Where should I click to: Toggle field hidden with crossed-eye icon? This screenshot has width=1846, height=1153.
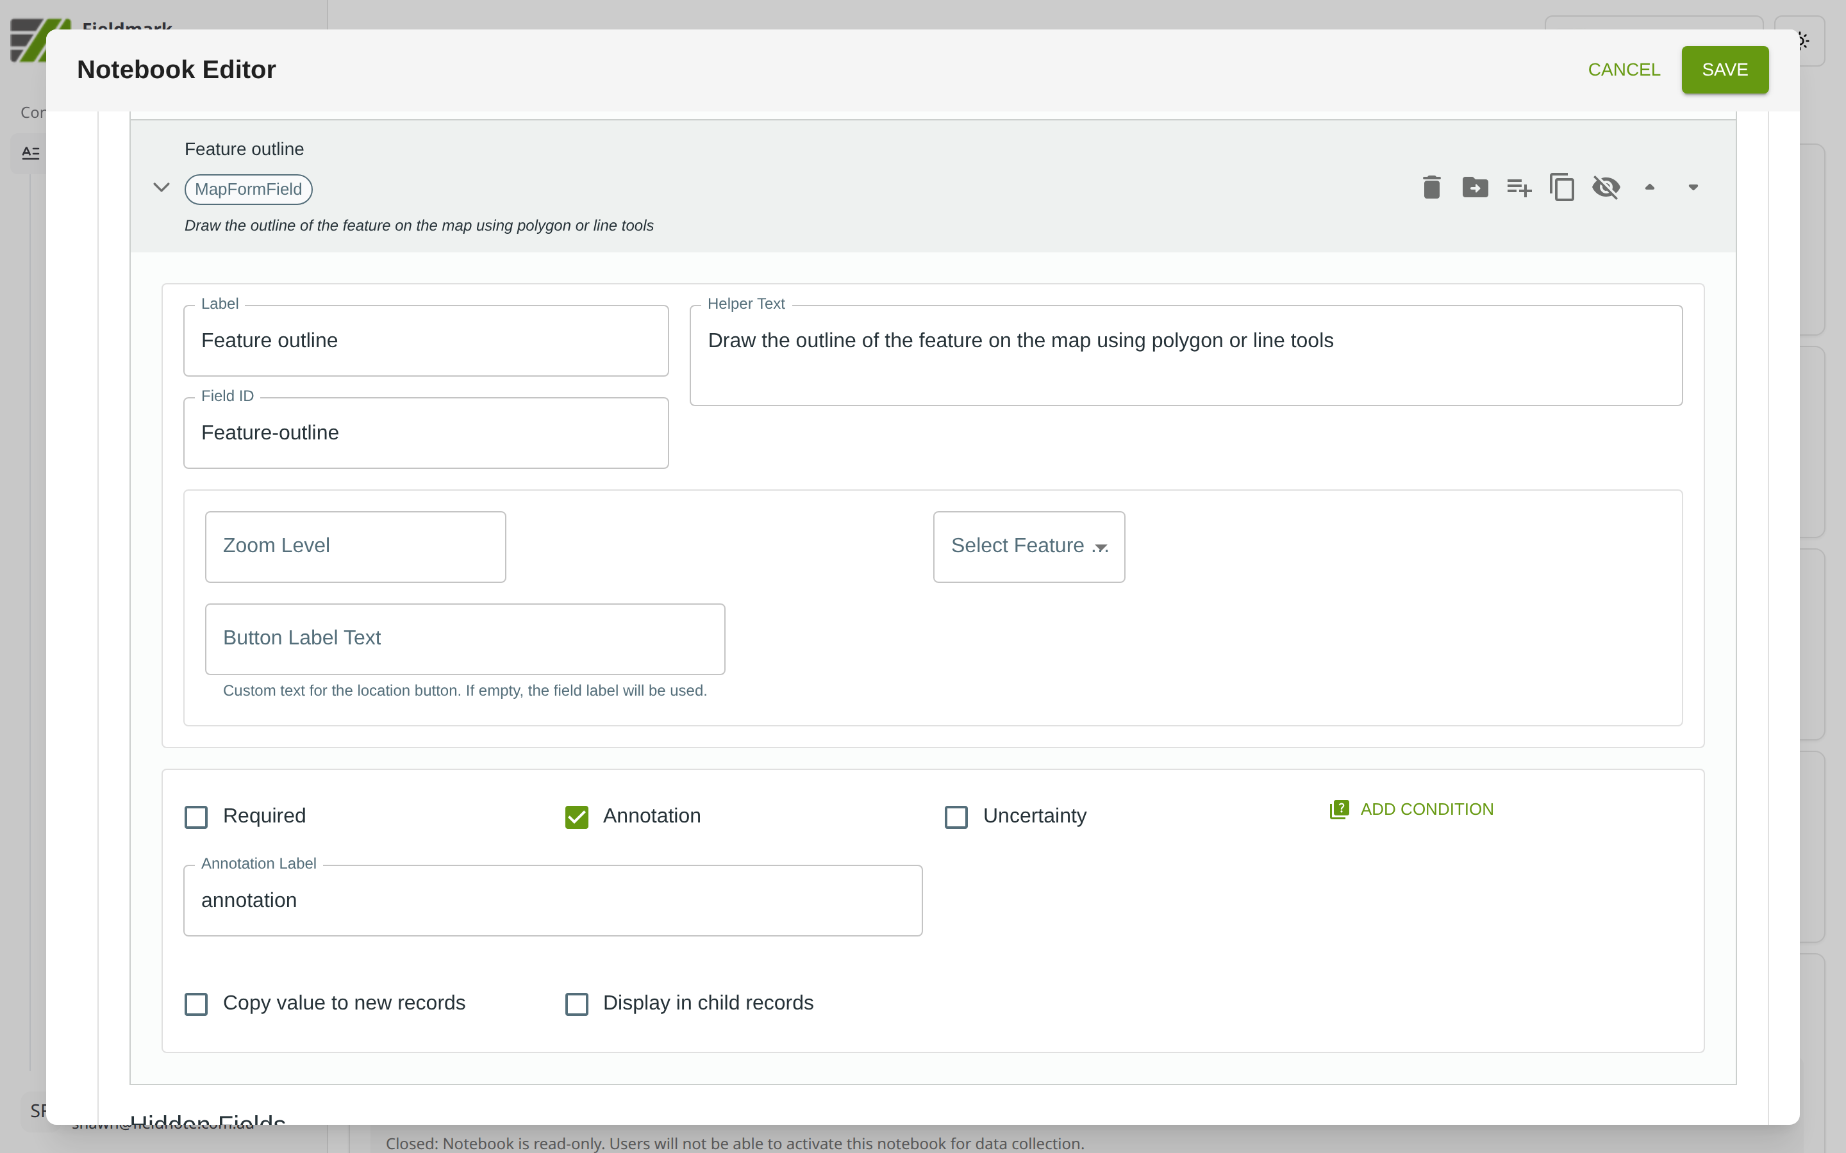tap(1606, 187)
